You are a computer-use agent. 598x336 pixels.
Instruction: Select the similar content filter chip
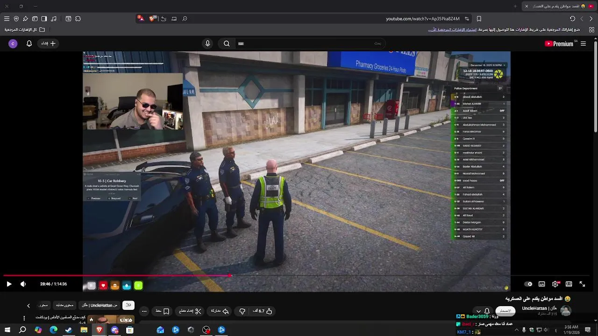click(x=64, y=305)
